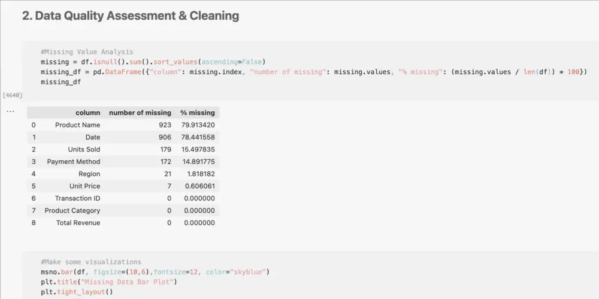599x299 pixels.
Task: Click the section 2 Data Quality heading
Action: [x=131, y=16]
